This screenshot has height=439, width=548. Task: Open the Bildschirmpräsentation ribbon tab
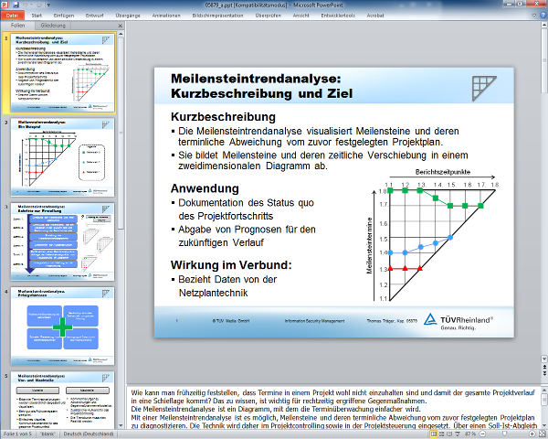pos(217,16)
